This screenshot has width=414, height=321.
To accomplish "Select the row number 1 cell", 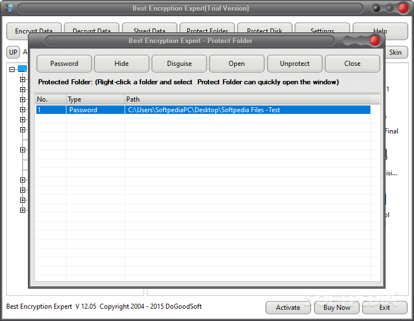I will point(51,110).
